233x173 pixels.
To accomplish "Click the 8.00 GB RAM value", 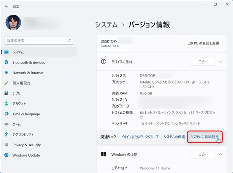I will (146, 93).
